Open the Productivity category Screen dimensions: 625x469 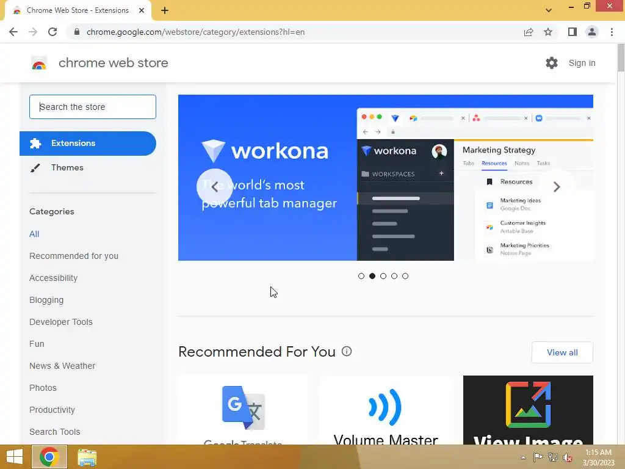click(x=52, y=410)
